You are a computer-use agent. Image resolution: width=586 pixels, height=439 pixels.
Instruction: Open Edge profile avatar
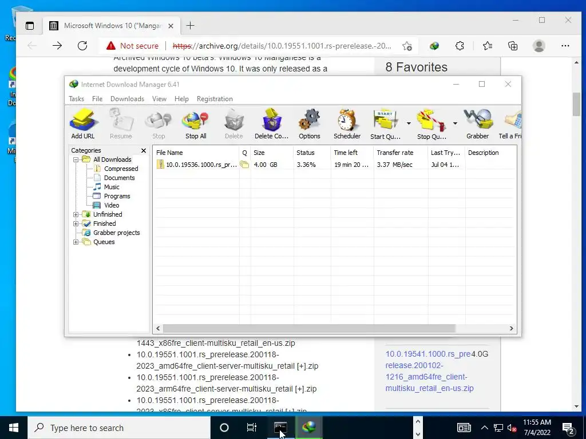pos(539,46)
